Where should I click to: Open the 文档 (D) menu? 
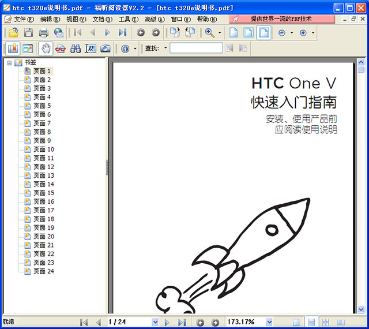click(x=102, y=19)
